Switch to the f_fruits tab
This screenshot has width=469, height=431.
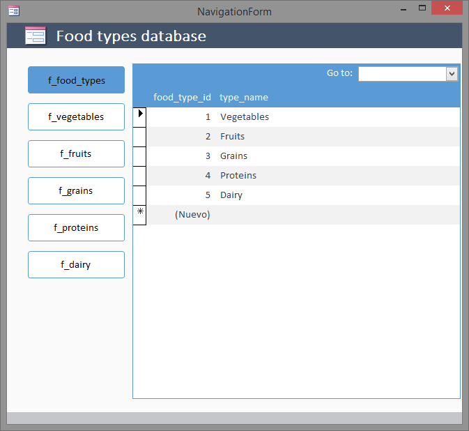tap(76, 154)
